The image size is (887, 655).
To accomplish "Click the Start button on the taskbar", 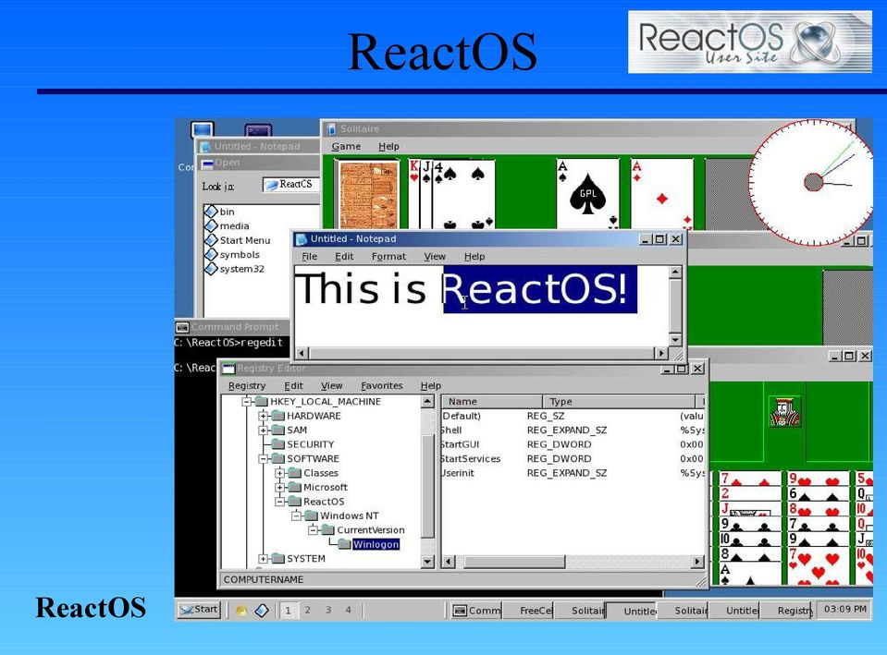I will click(198, 610).
